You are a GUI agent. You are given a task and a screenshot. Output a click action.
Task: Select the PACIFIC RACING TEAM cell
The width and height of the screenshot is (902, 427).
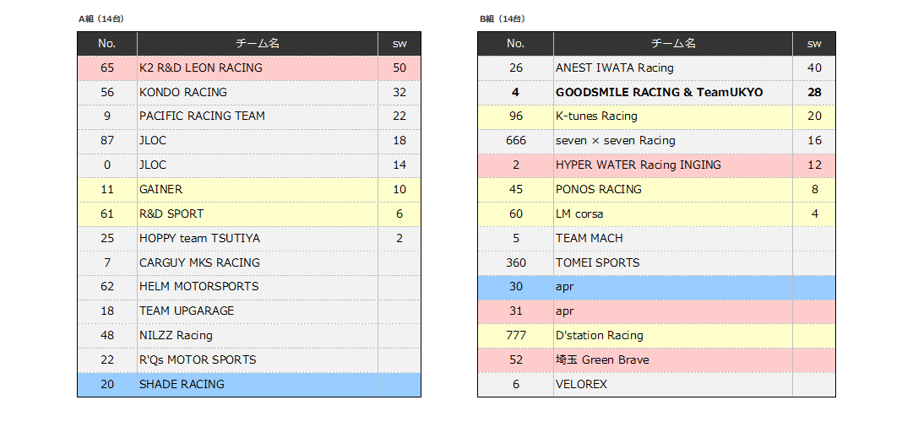[202, 116]
